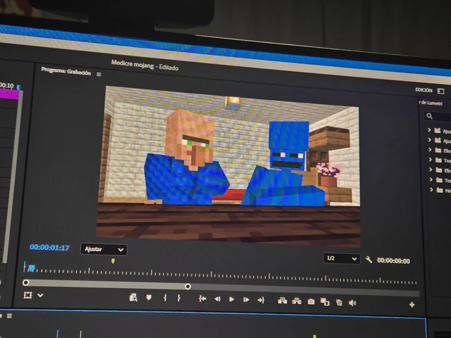Open the clip mismatch search icon
The width and height of the screenshot is (451, 338).
[x=133, y=298]
